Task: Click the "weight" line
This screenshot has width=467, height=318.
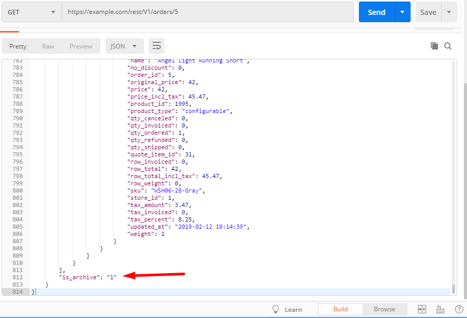Action: tap(146, 234)
